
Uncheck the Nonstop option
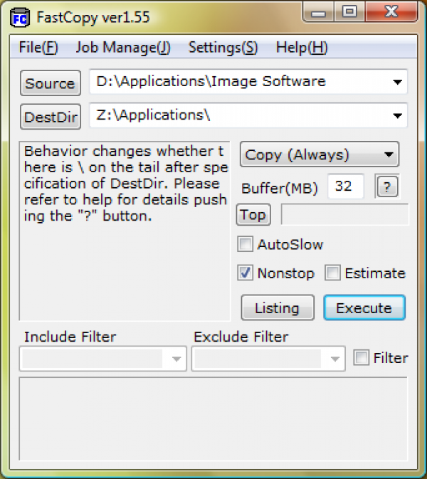pyautogui.click(x=246, y=273)
